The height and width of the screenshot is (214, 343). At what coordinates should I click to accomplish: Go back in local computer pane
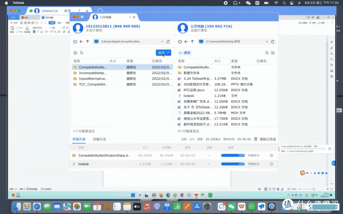coord(81,41)
